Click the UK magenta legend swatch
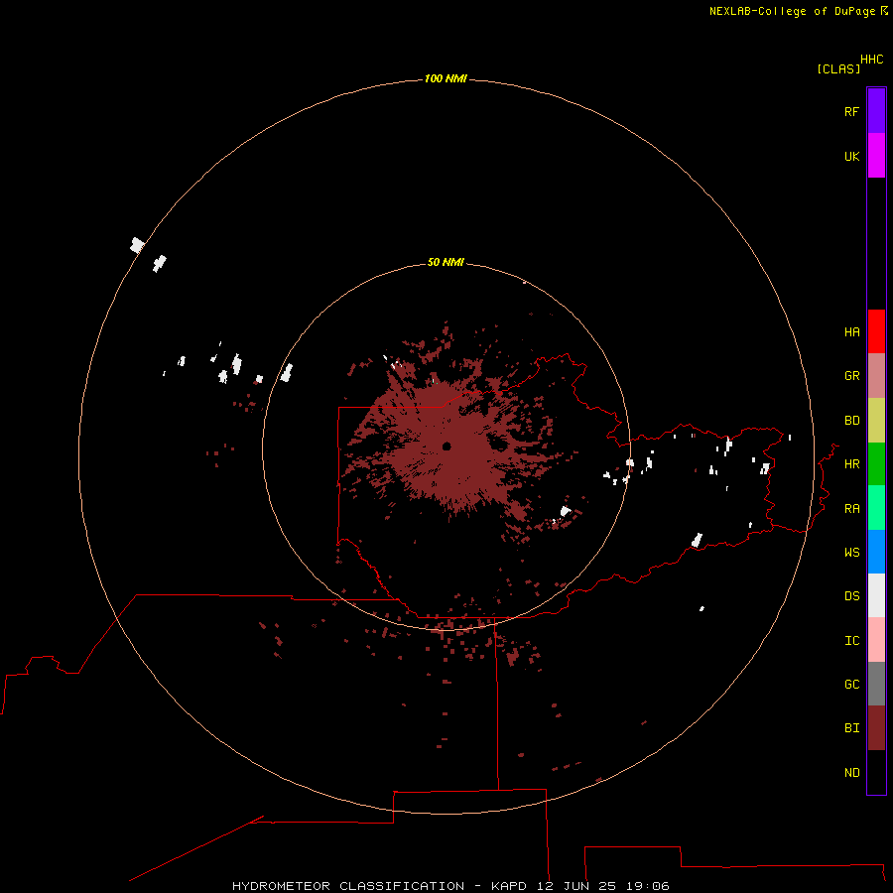 (x=876, y=156)
